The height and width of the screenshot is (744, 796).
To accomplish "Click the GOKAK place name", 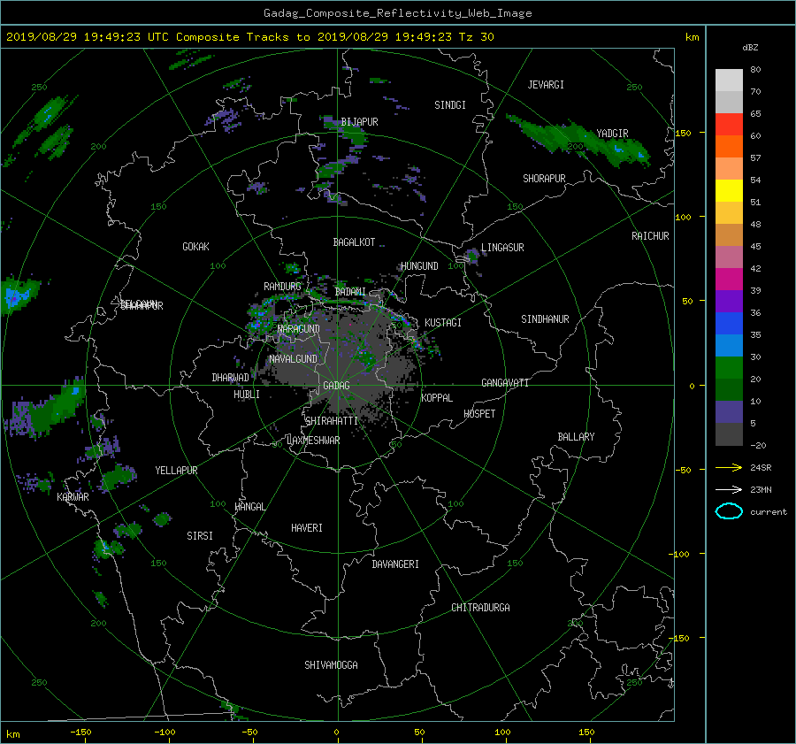I will coord(195,247).
